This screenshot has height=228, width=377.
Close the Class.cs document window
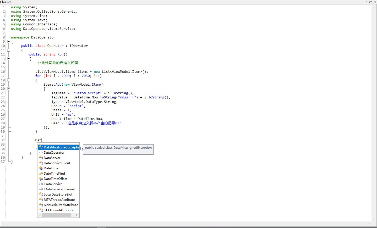pos(375,2)
